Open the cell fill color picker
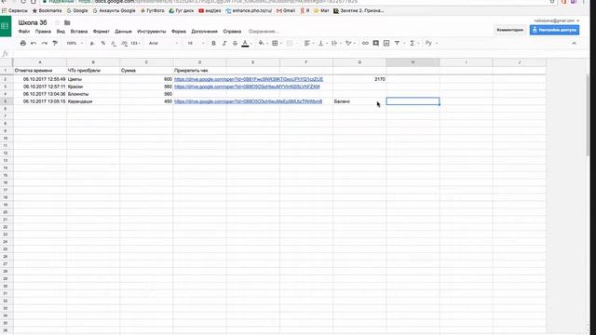This screenshot has width=596, height=335. 262,44
